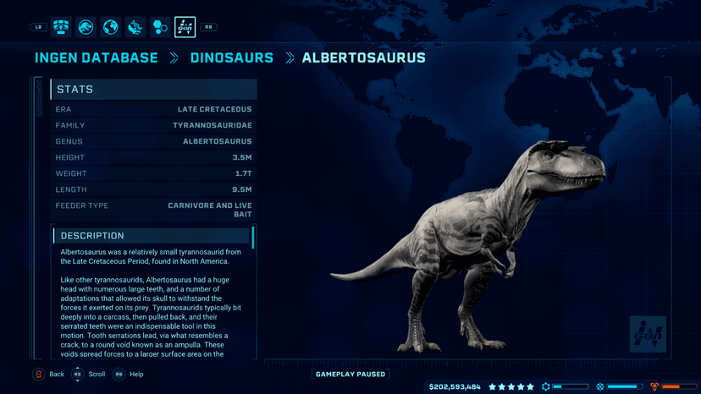Click the LENGTH label

coord(70,190)
